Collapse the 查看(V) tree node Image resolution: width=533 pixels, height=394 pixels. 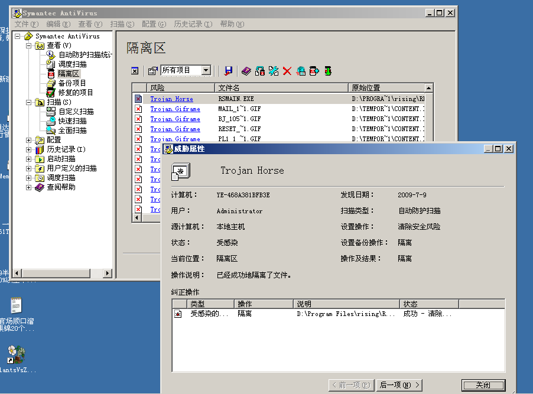tap(28, 45)
